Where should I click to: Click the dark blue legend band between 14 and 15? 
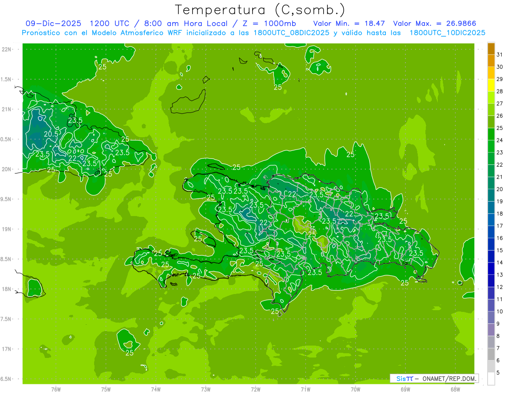point(491,257)
